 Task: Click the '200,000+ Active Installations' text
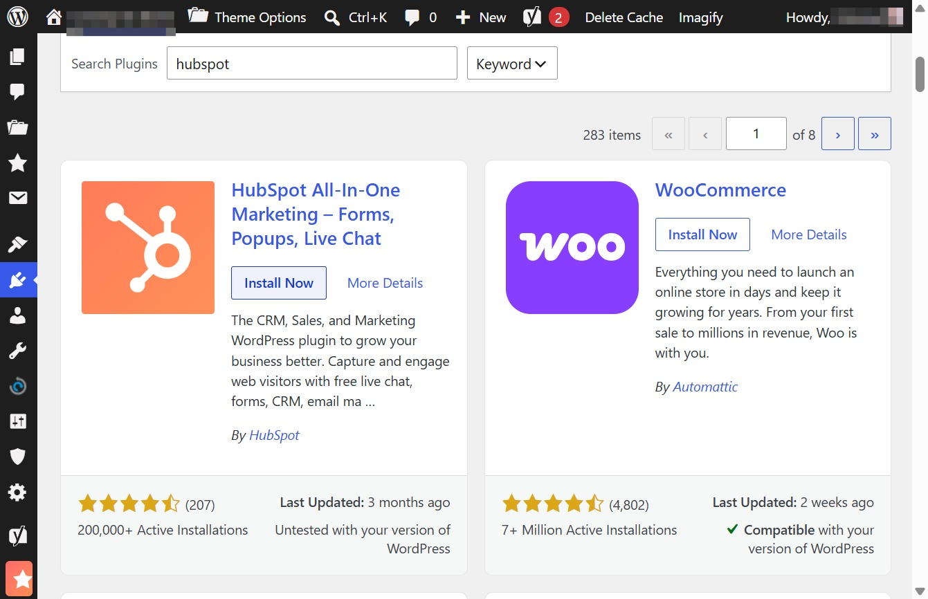pos(163,531)
